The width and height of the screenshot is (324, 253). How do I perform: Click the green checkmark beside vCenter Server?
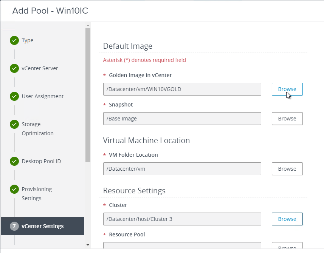pyautogui.click(x=14, y=68)
